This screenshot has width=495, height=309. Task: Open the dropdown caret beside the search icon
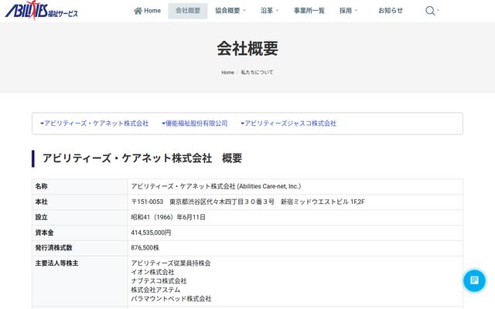pyautogui.click(x=438, y=10)
